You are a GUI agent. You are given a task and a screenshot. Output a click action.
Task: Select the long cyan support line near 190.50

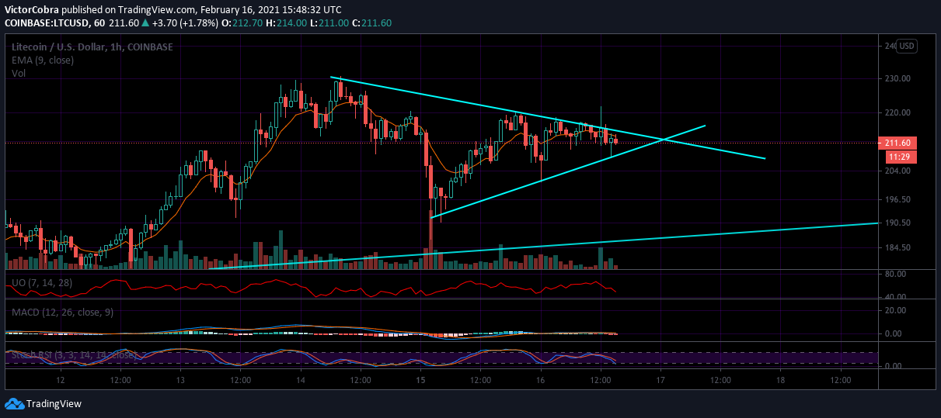[x=544, y=246]
